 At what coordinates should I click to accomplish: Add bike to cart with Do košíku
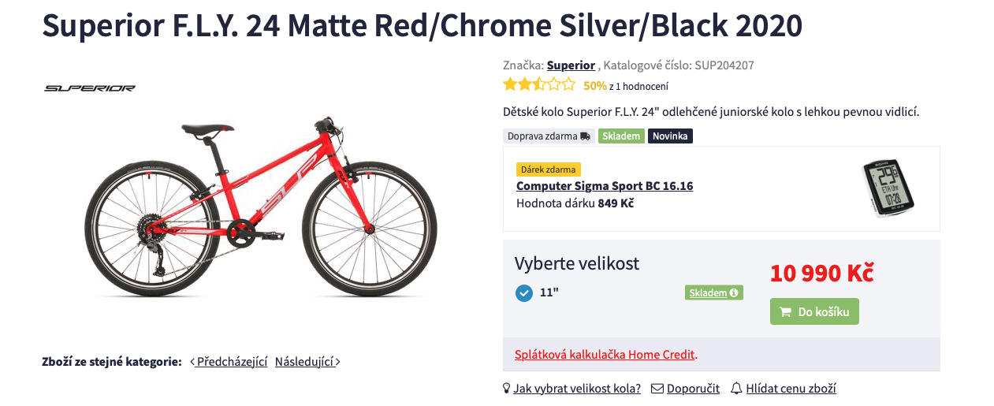tap(814, 312)
